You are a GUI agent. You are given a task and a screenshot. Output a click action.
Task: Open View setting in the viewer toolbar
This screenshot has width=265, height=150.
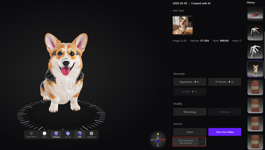31,134
